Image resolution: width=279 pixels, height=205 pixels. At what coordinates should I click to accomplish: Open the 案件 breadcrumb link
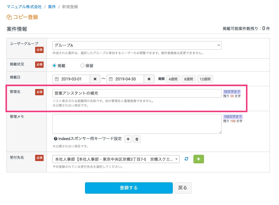pos(52,7)
